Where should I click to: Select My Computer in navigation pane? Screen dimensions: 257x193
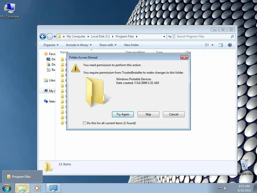50,91
